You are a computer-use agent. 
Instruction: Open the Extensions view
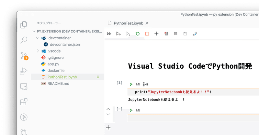coord(24,102)
